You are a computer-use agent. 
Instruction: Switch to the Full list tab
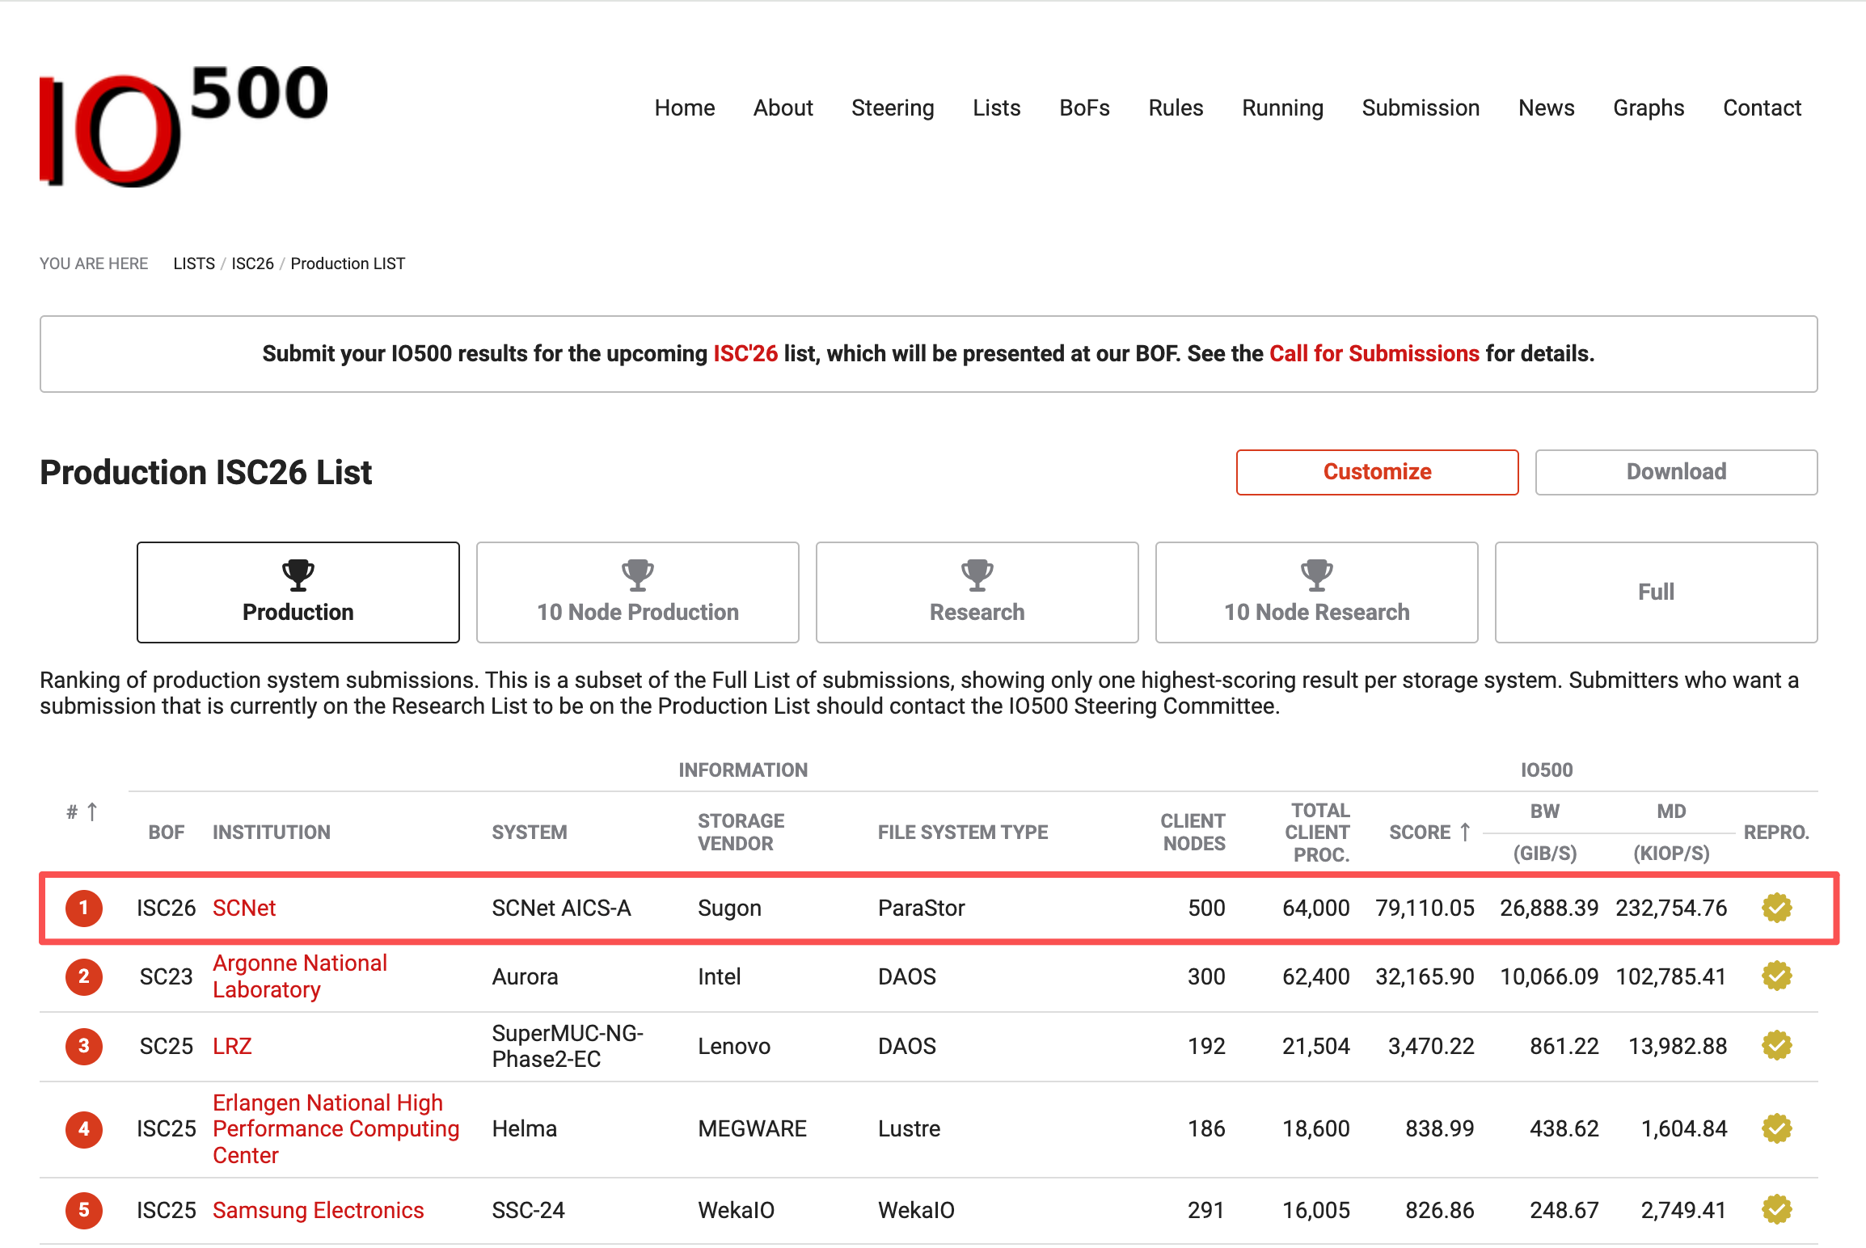point(1657,592)
